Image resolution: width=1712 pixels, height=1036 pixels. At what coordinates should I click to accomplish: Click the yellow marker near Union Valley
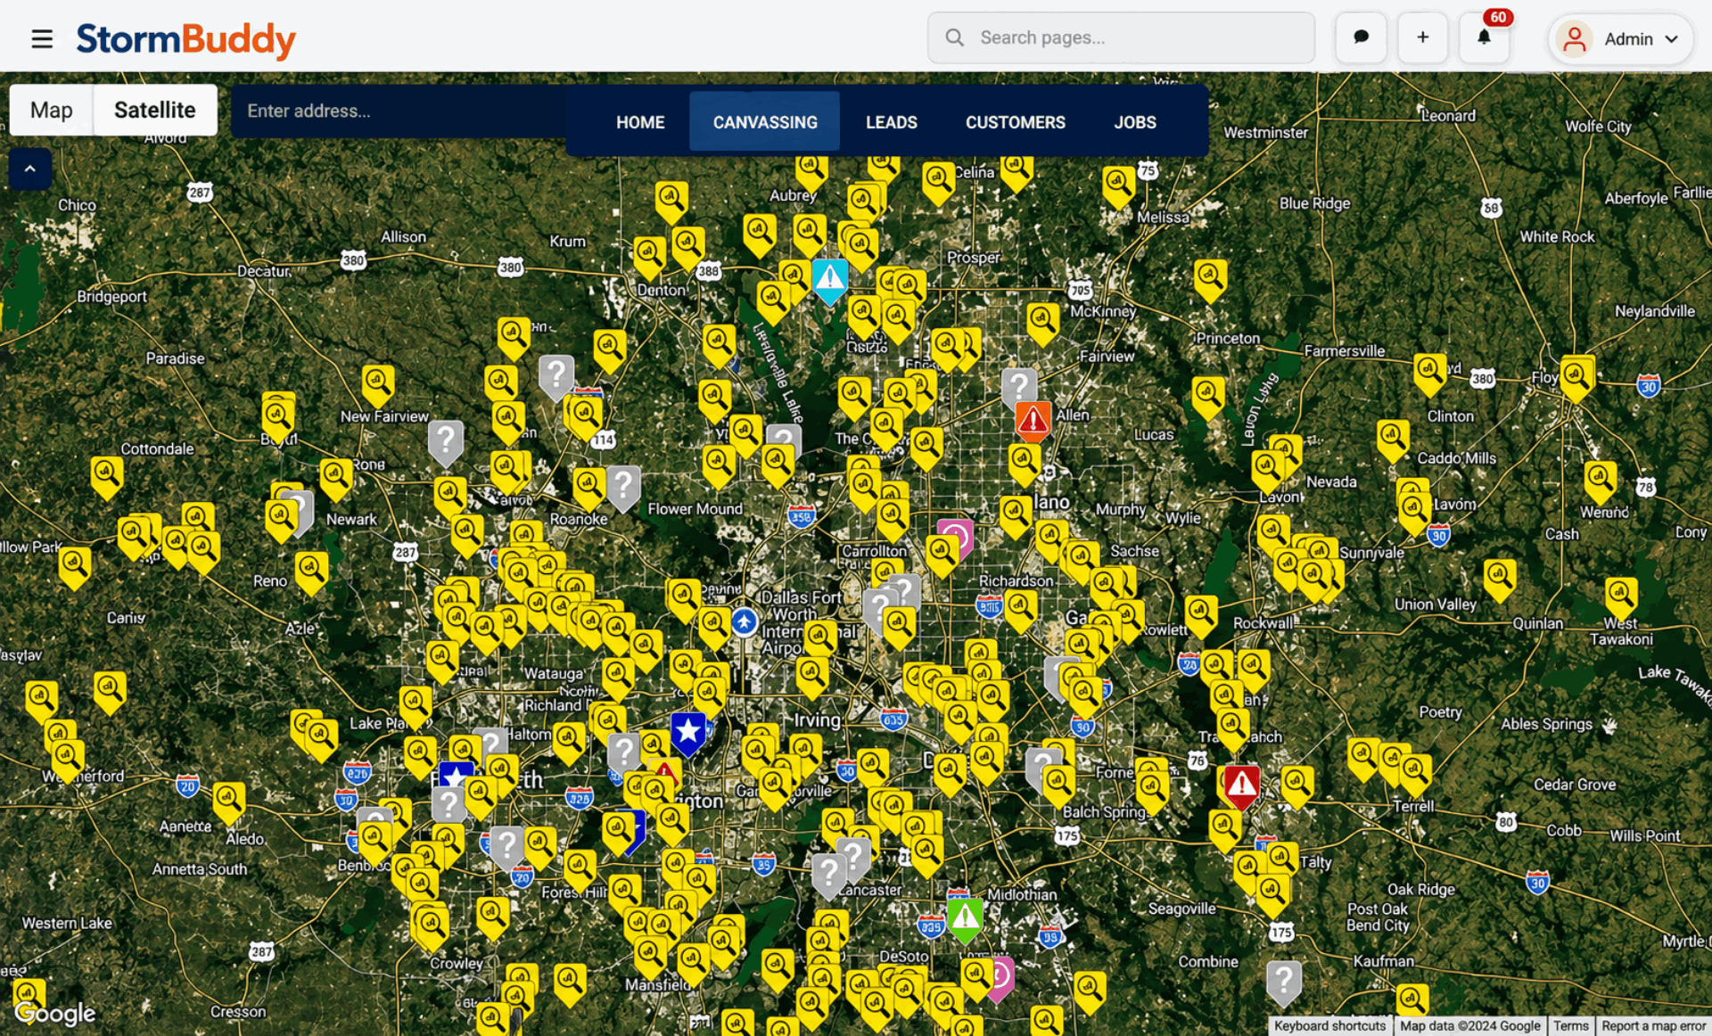[x=1500, y=579]
